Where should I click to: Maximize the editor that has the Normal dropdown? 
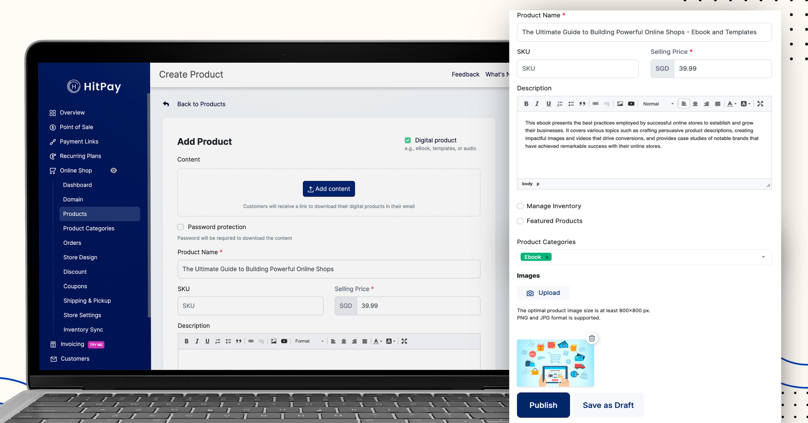760,104
